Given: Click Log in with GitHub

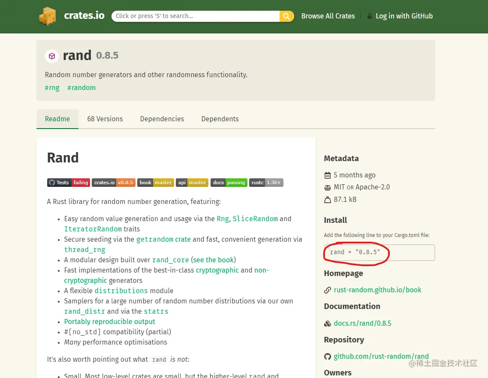Looking at the screenshot, I should click(404, 16).
